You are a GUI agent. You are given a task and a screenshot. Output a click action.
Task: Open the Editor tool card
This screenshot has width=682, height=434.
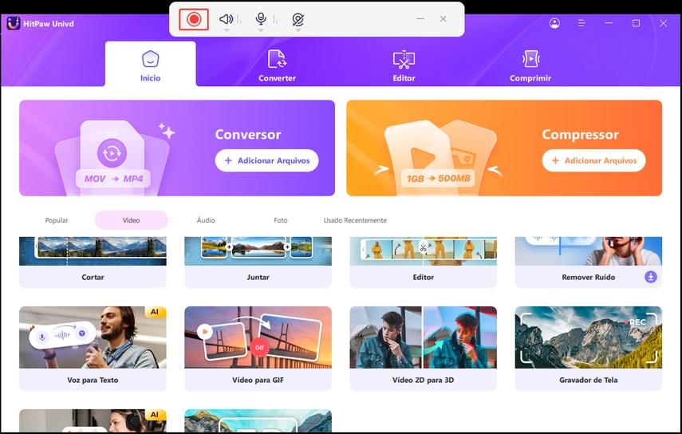[424, 262]
